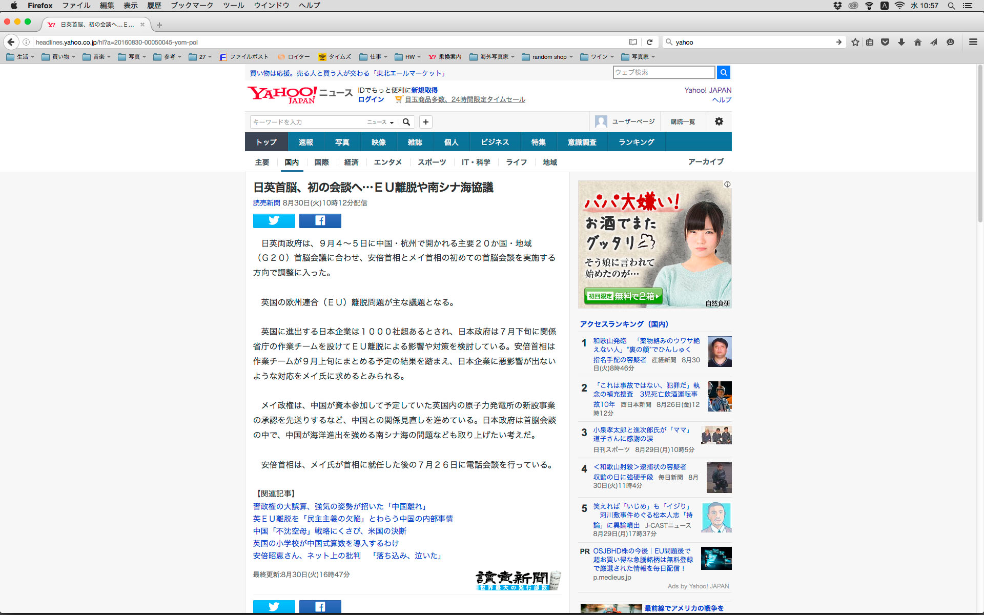
Task: Share the article via top Twitter button
Action: pyautogui.click(x=274, y=220)
